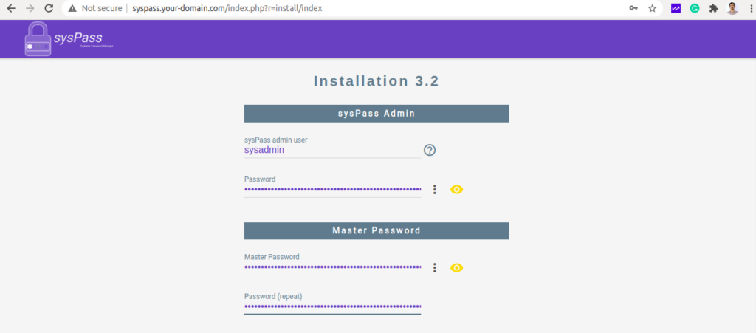756x333 pixels.
Task: Open saved passwords key icon
Action: pos(633,8)
